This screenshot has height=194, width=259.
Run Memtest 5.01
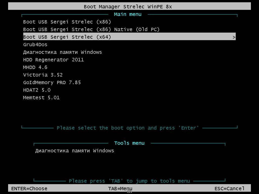(41, 98)
